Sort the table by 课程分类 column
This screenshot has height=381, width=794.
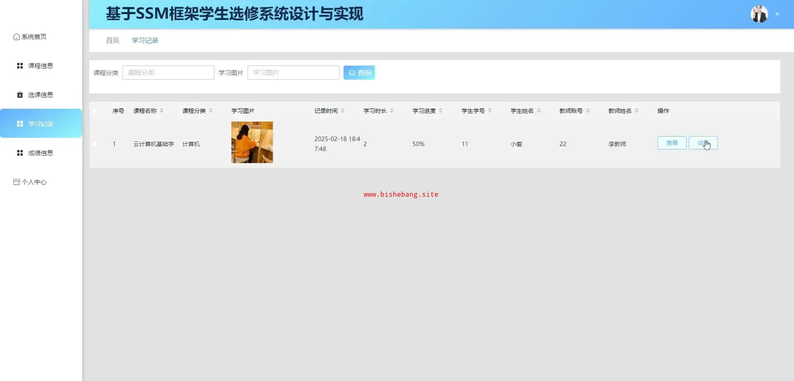211,111
